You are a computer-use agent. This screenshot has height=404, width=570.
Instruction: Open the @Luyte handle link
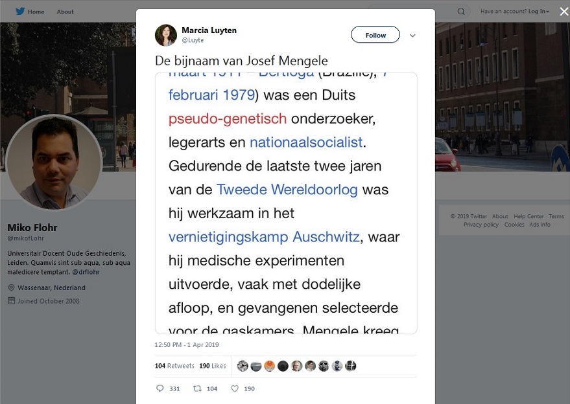193,40
